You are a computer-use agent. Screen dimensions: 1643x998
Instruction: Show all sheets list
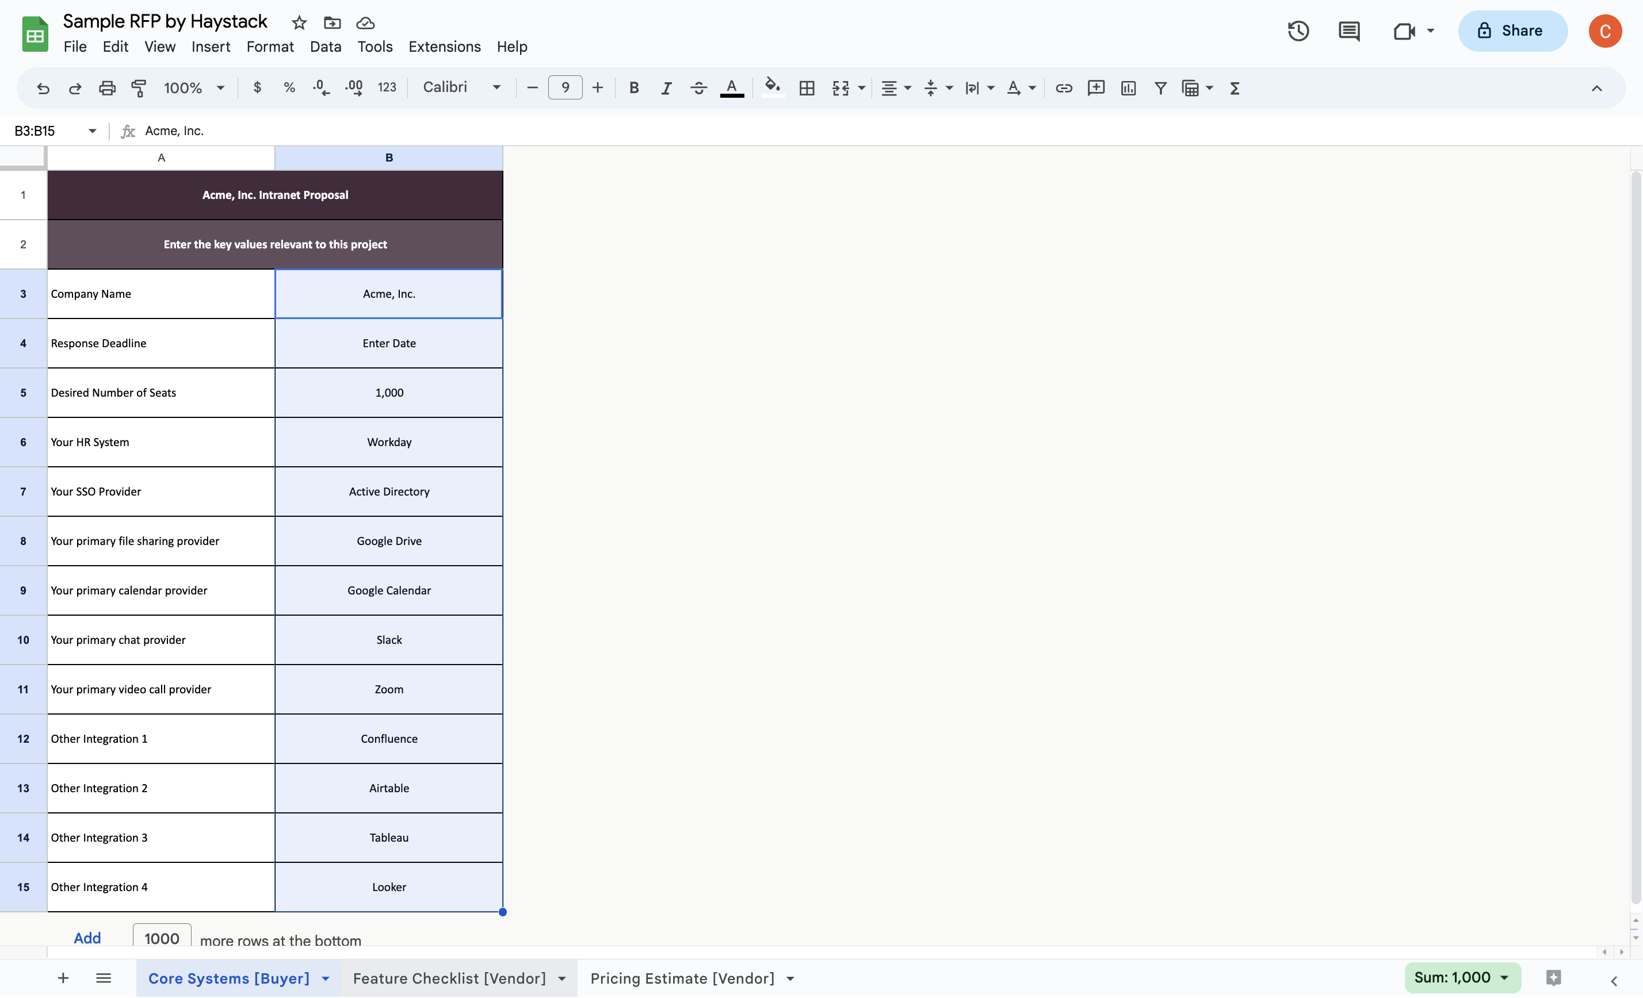tap(104, 978)
